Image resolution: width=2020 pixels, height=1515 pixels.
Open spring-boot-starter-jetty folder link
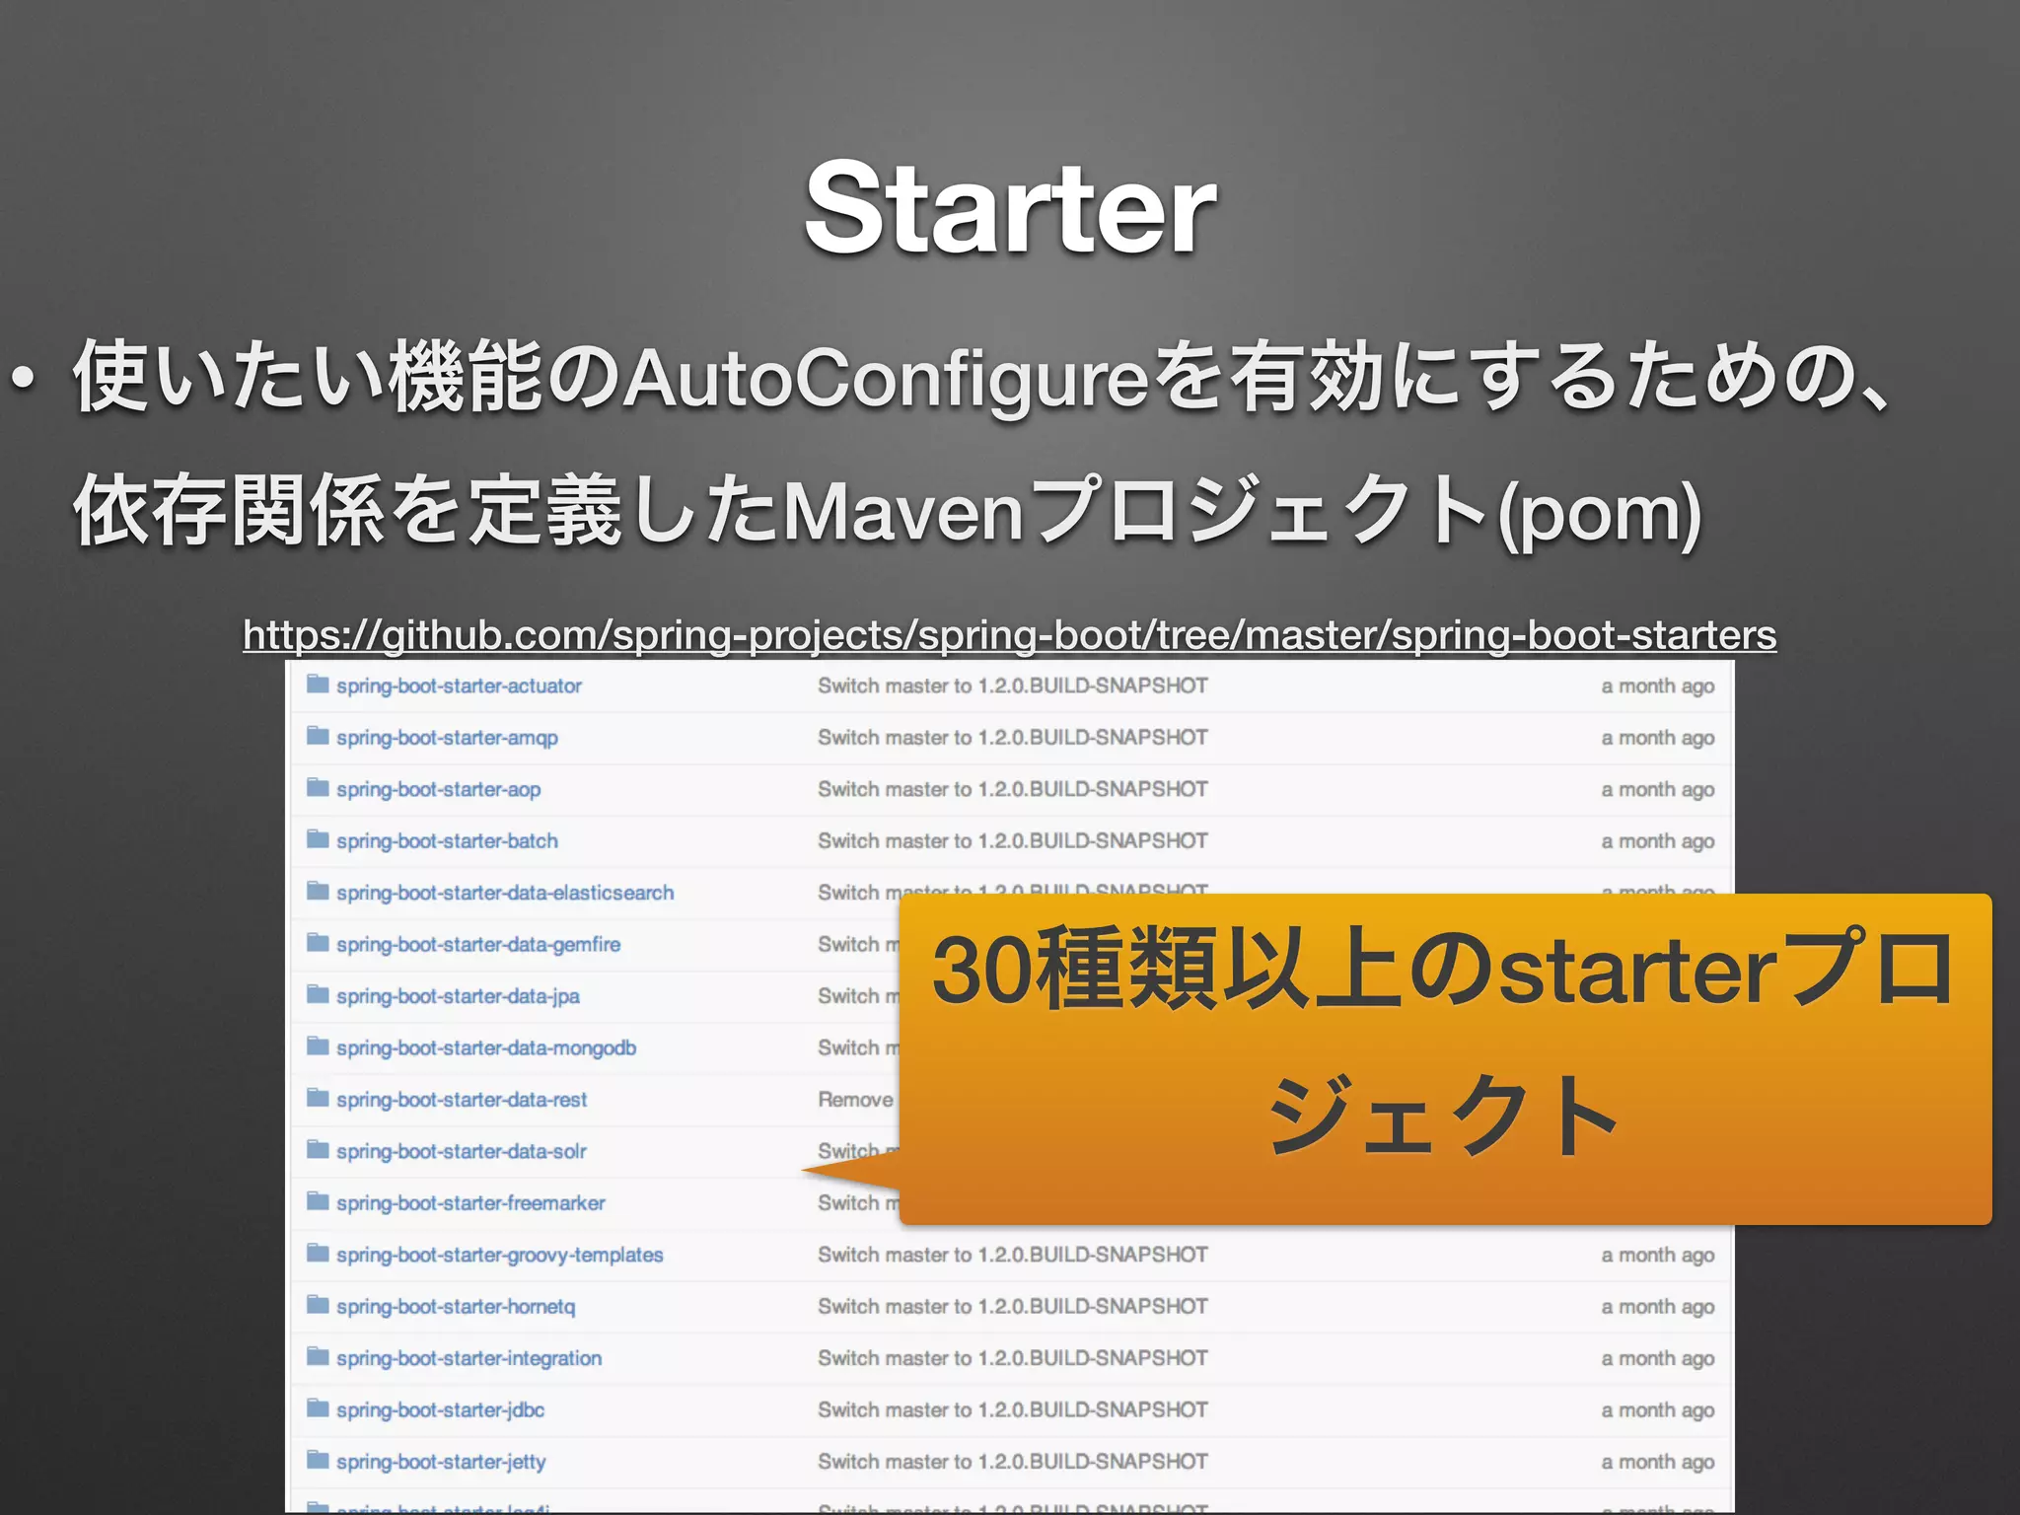[441, 1462]
